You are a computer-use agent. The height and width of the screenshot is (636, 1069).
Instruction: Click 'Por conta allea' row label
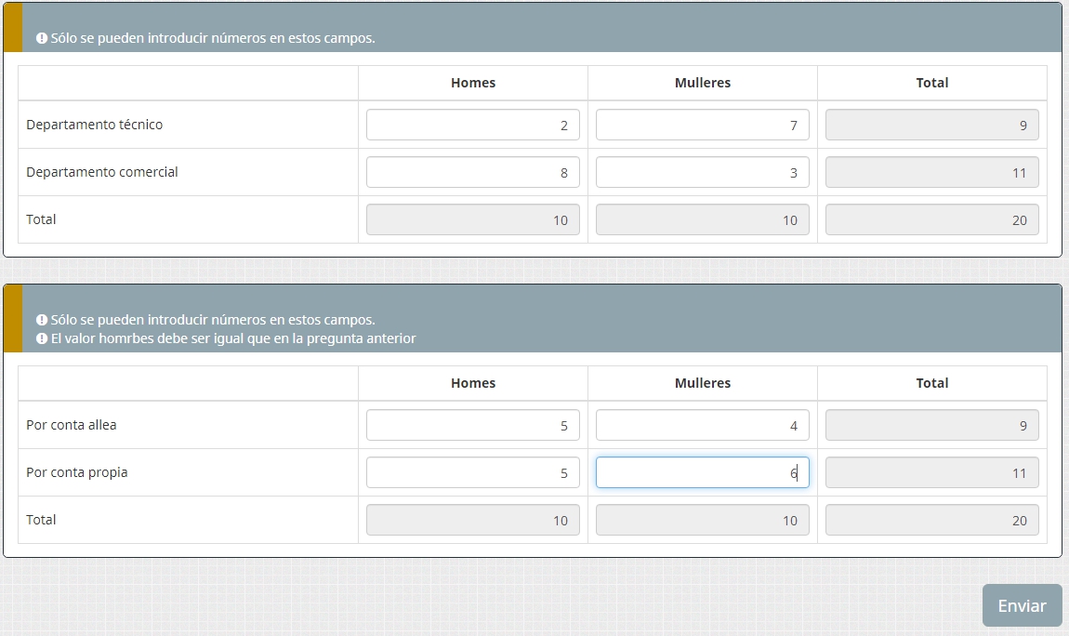point(71,425)
